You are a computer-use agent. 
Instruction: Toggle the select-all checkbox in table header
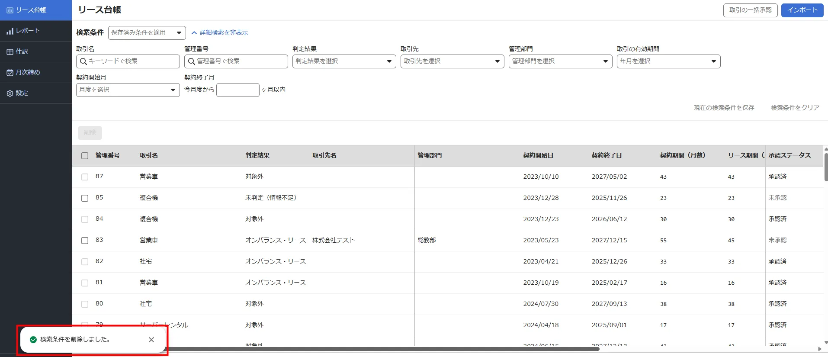tap(85, 156)
